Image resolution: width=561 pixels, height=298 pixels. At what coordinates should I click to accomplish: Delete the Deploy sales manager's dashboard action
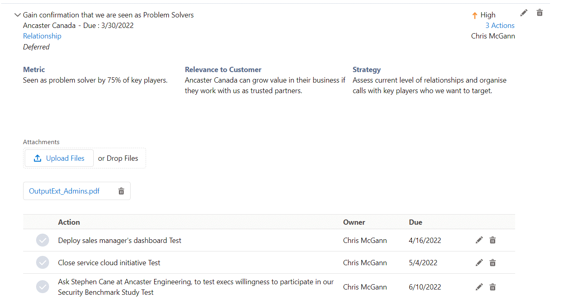[492, 240]
